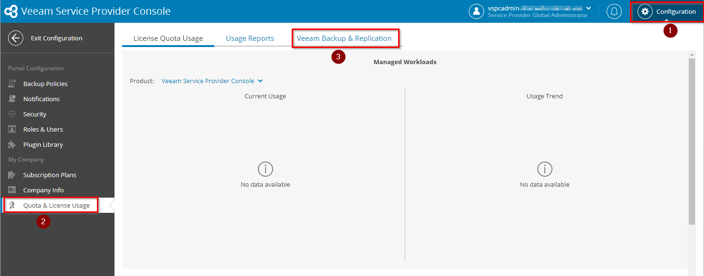This screenshot has width=704, height=276.
Task: Open the notifications bell icon
Action: tap(614, 11)
